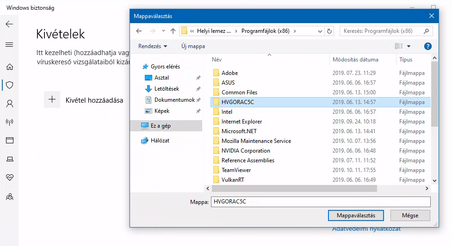Screen dimensions: 452x246
Task: Select the Common Files folder row
Action: 321,92
